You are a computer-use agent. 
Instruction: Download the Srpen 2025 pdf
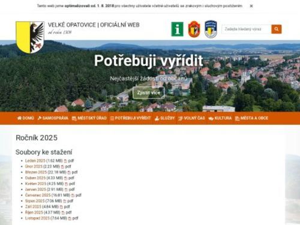pos(35,201)
